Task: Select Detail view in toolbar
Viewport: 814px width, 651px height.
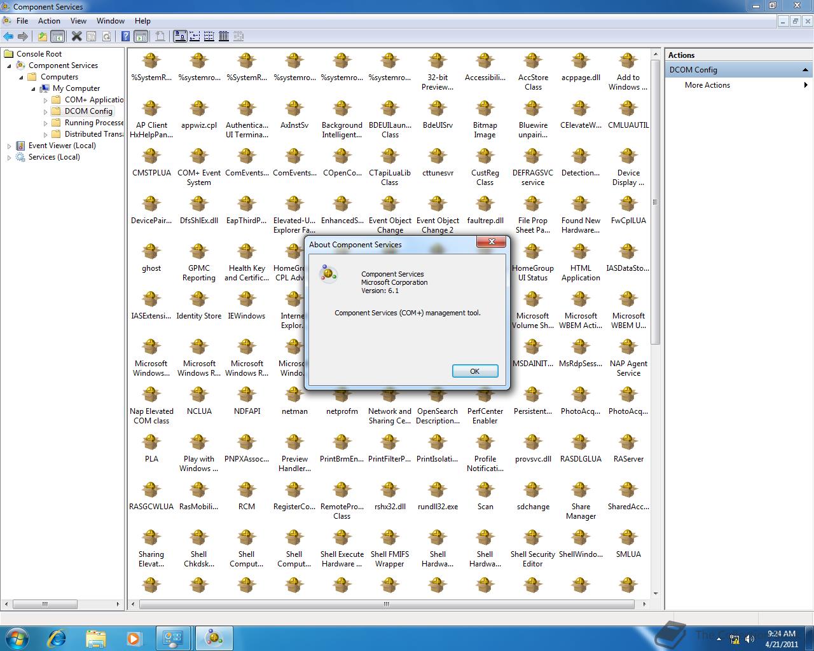Action: tap(224, 36)
